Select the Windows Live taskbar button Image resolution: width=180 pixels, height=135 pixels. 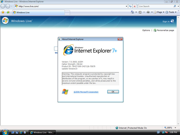click(42, 132)
